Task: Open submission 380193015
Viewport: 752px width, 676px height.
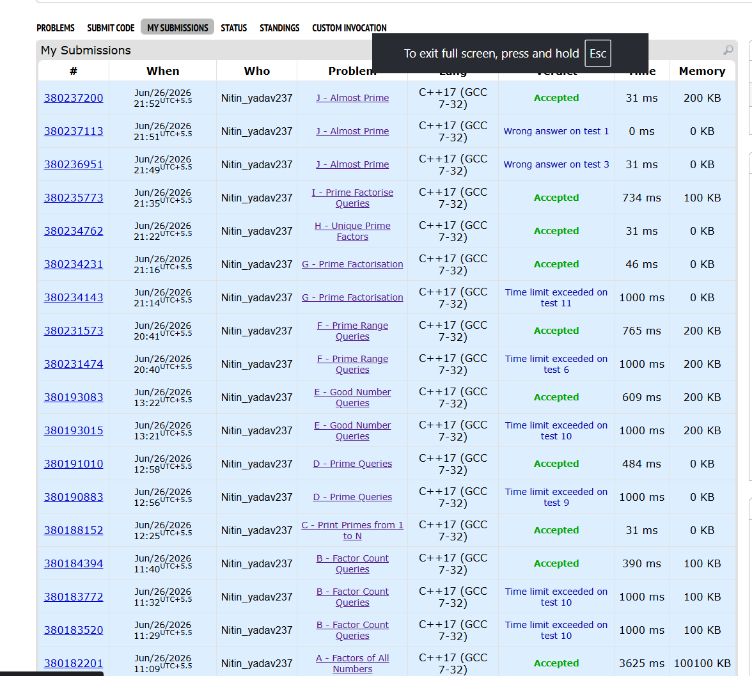Action: click(74, 430)
